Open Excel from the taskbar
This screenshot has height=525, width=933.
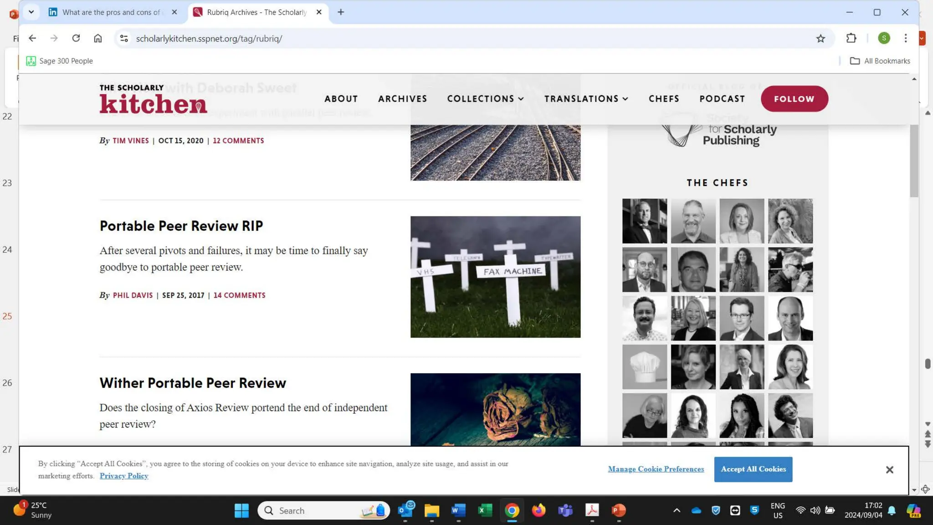[485, 510]
